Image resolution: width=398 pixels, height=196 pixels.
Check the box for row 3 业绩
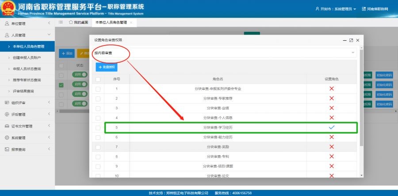pos(98,108)
